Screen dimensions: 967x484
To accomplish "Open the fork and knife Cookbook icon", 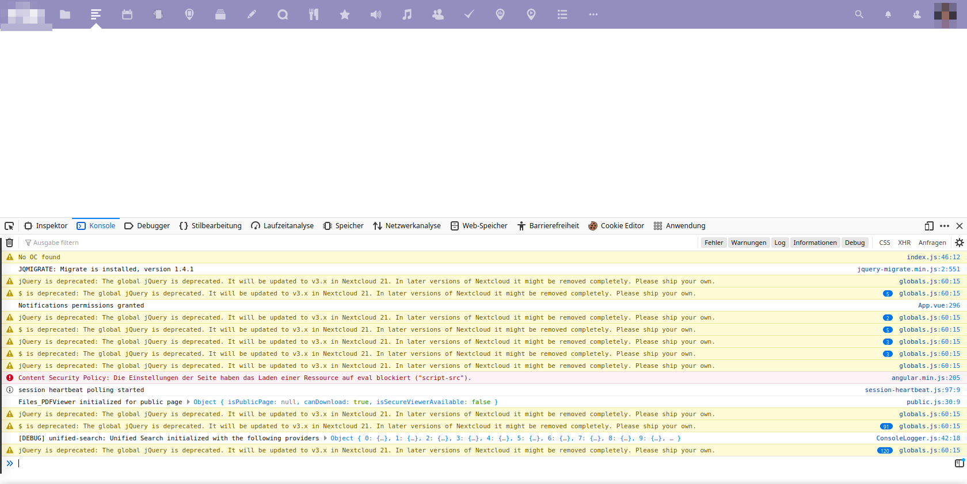I will pyautogui.click(x=314, y=14).
